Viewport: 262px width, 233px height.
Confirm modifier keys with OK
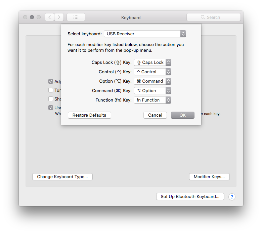[183, 115]
